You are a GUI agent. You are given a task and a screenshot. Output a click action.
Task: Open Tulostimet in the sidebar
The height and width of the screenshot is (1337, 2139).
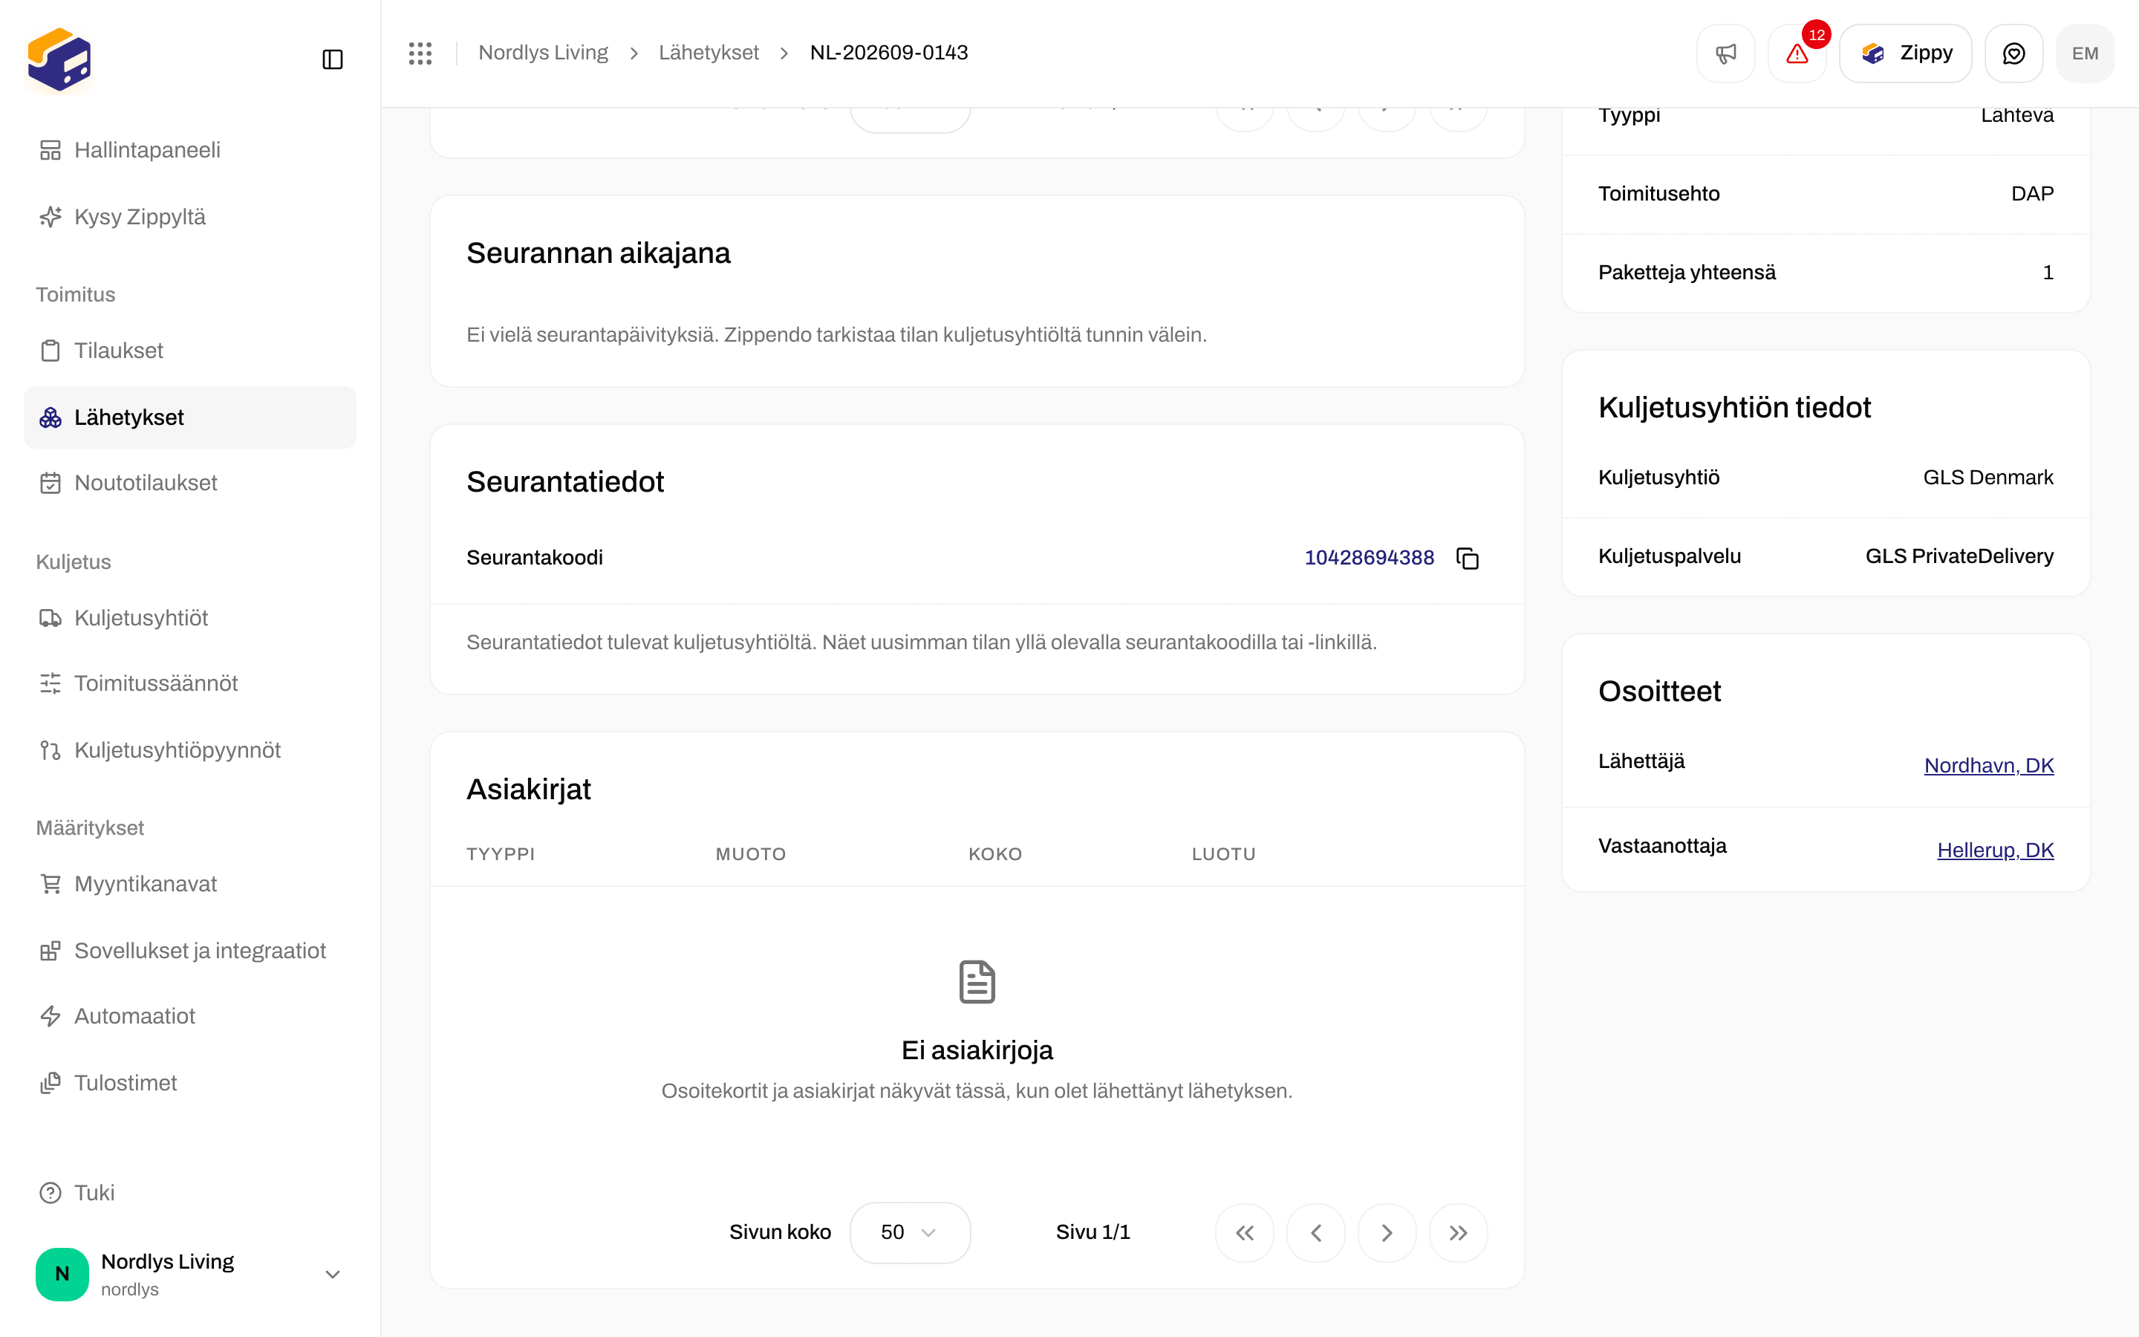tap(190, 1082)
